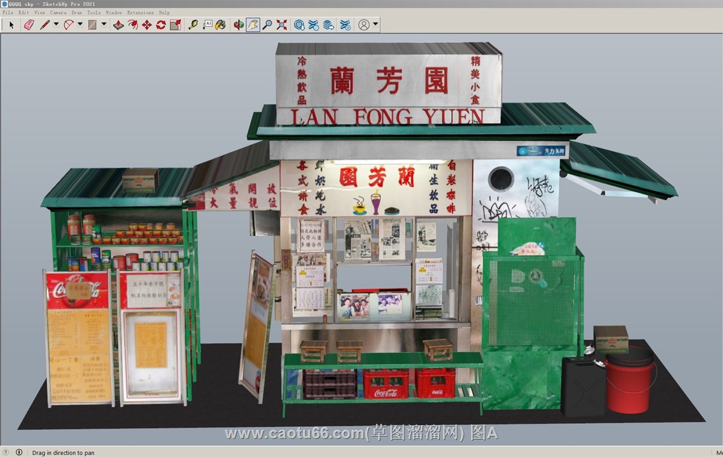Image resolution: width=723 pixels, height=457 pixels.
Task: Choose the Eraser tool
Action: click(28, 25)
